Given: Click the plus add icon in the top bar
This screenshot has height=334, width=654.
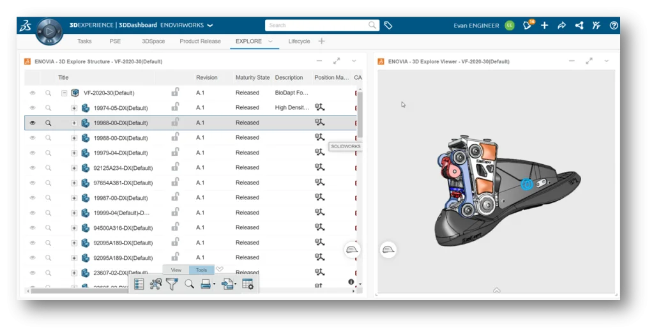Looking at the screenshot, I should tap(544, 26).
